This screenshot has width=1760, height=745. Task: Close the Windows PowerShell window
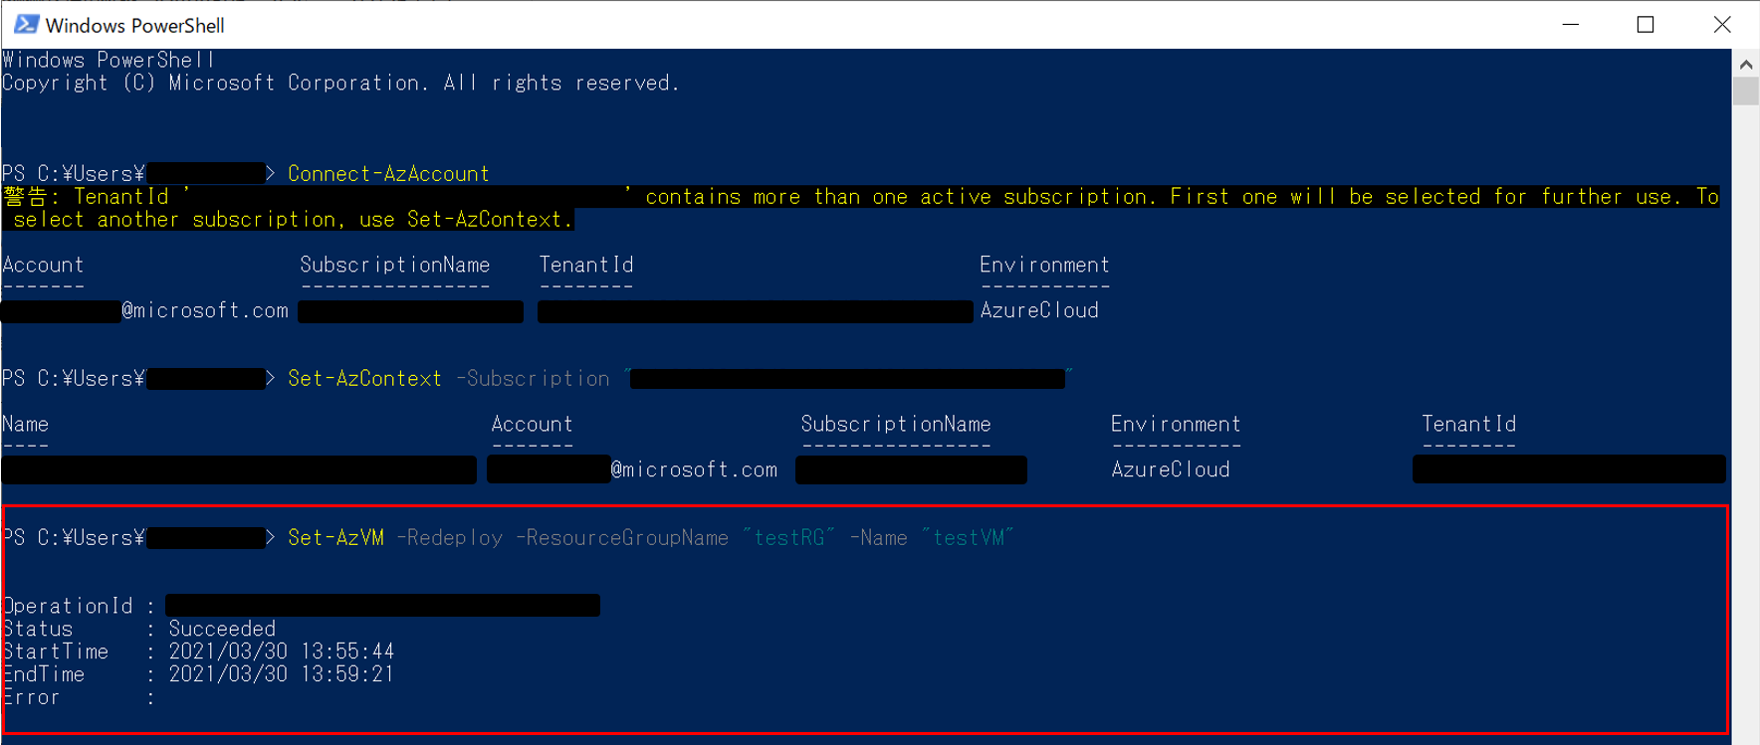point(1721,24)
